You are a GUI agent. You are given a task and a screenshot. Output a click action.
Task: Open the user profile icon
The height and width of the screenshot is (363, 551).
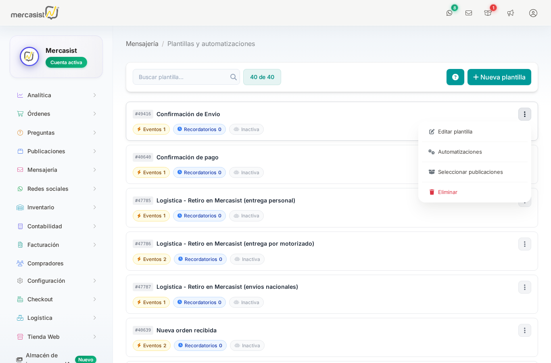pos(533,13)
